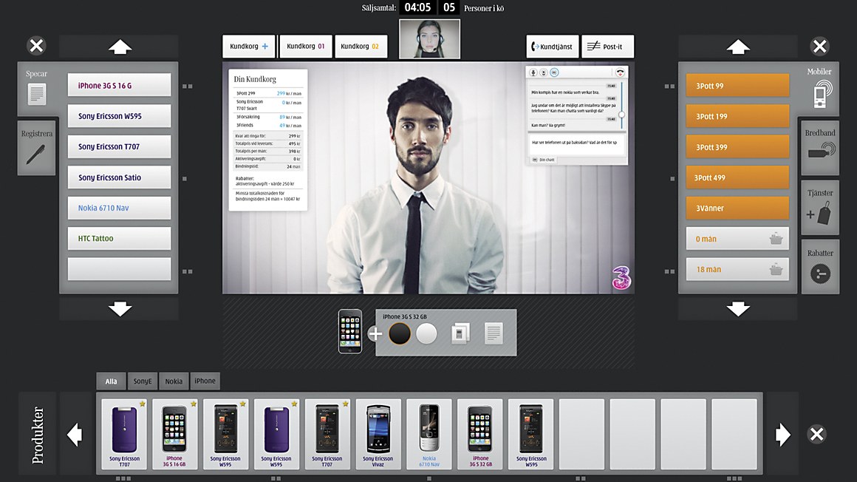Close the Produkter strip
Viewport: 857px width, 482px height.
[816, 435]
